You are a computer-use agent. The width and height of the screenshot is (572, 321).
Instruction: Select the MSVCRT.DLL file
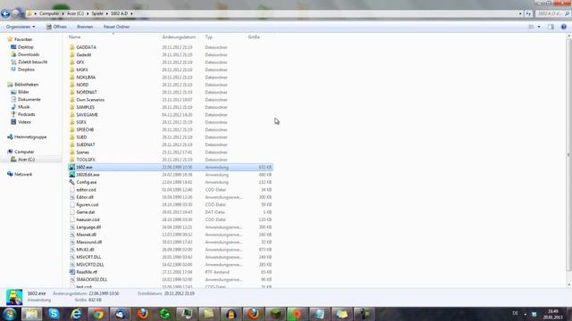pyautogui.click(x=88, y=257)
